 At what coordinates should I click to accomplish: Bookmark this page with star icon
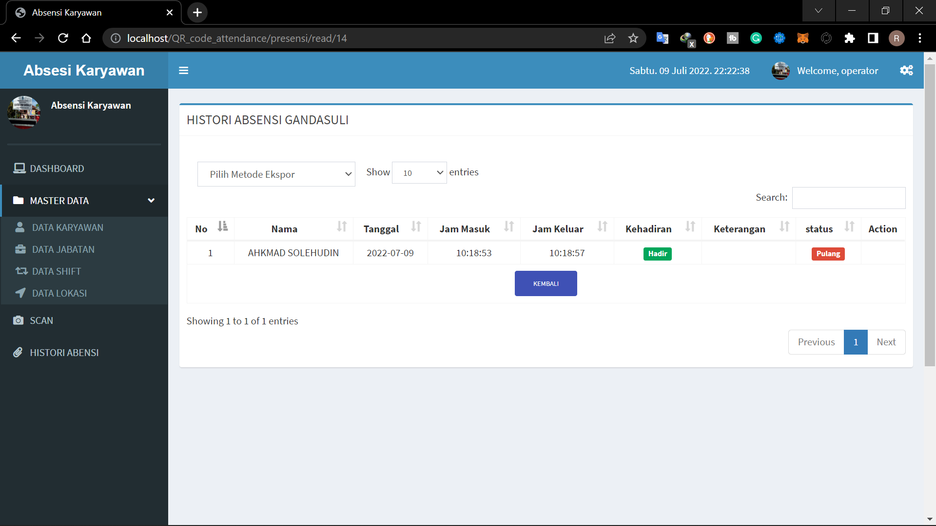coord(633,38)
